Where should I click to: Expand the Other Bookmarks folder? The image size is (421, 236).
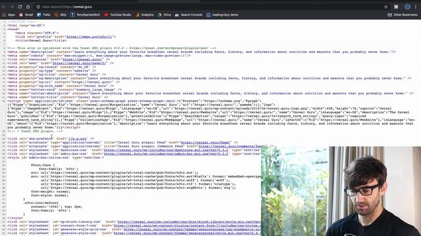point(403,14)
